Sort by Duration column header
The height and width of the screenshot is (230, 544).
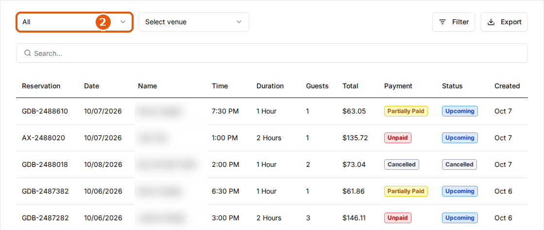pyautogui.click(x=270, y=86)
